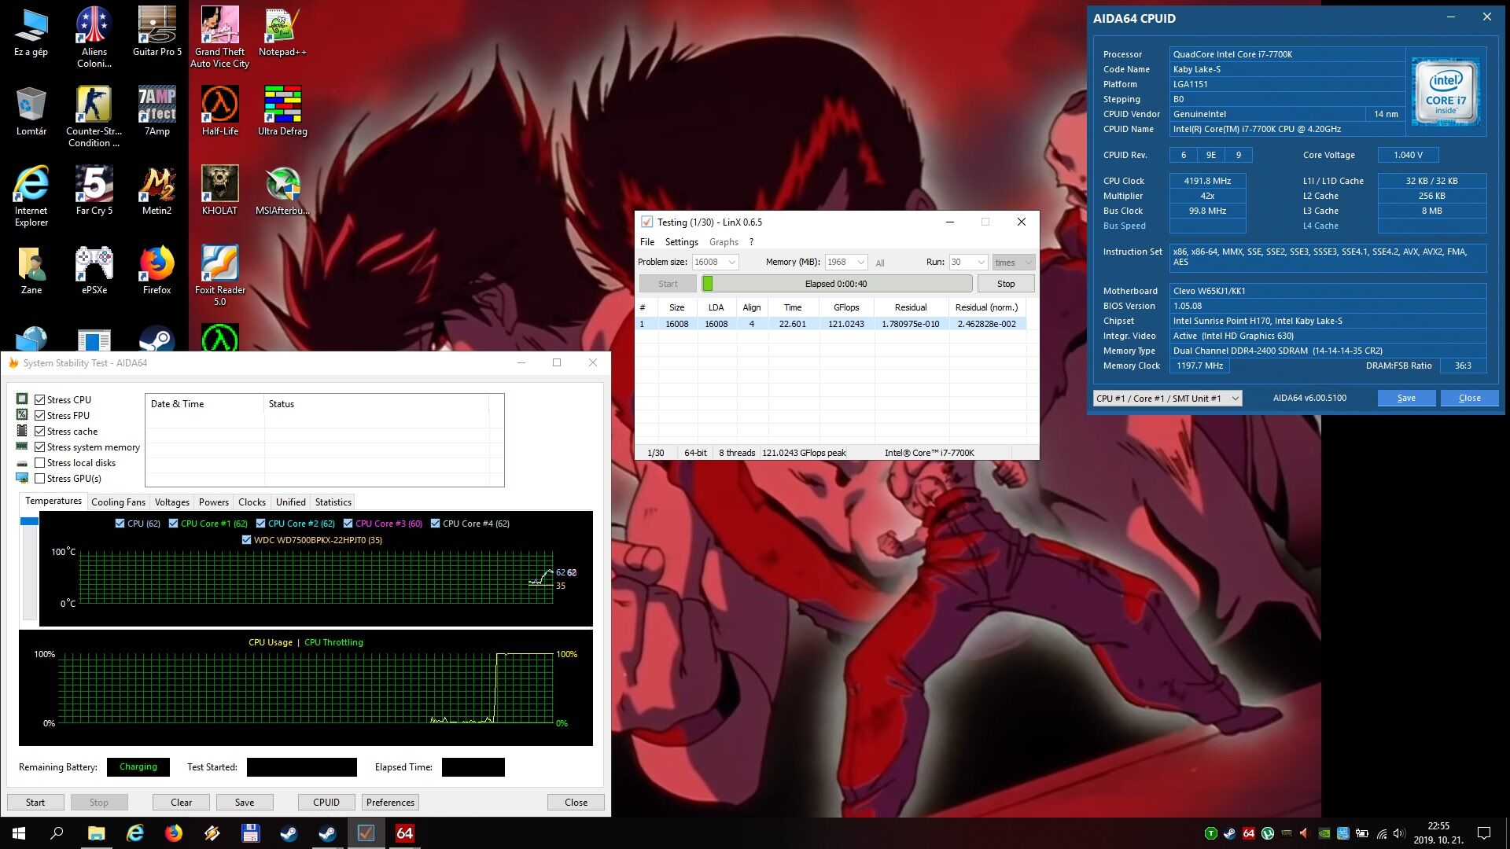Viewport: 1510px width, 849px height.
Task: Toggle Stress cache checkbox
Action: pyautogui.click(x=39, y=431)
